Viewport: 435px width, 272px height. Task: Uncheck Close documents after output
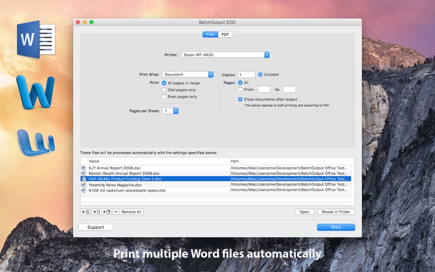(240, 99)
